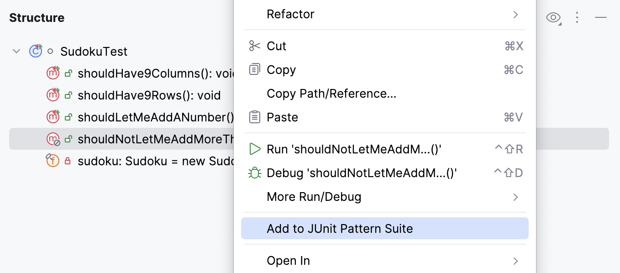The width and height of the screenshot is (620, 273).
Task: Click the Debug bug icon in context menu
Action: click(255, 173)
